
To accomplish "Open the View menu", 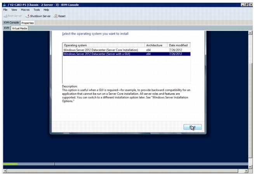I will point(14,10).
